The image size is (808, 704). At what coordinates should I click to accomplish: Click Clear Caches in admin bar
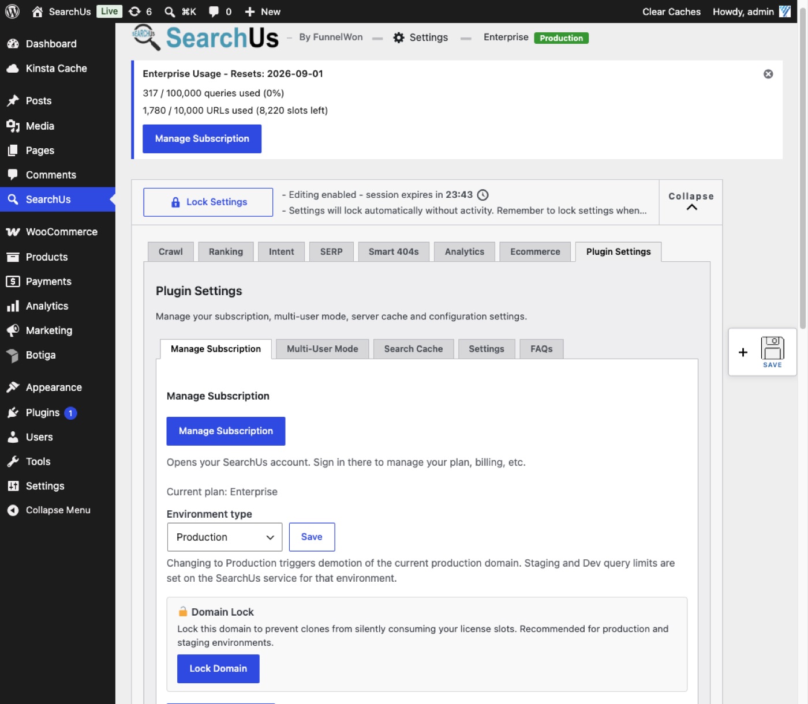tap(672, 12)
